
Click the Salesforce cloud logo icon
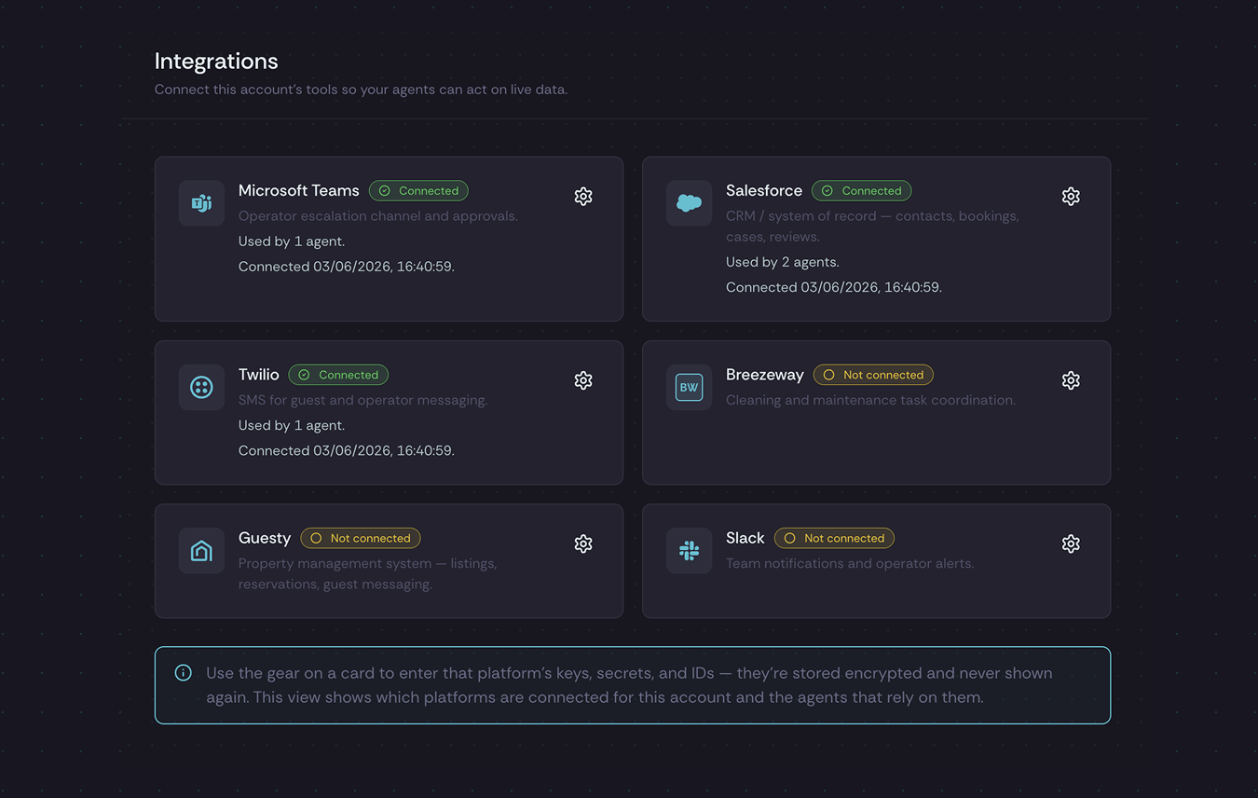[x=689, y=203]
